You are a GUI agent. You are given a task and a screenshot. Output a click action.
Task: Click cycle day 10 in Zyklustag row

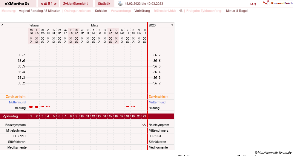(82, 116)
